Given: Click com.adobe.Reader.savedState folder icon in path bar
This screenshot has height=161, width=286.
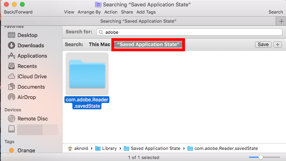Looking at the screenshot, I should pyautogui.click(x=190, y=148).
